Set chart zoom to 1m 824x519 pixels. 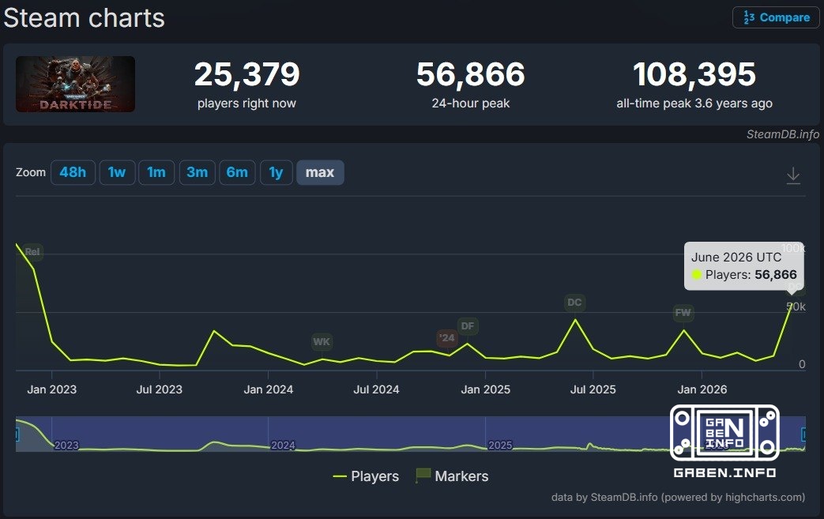pyautogui.click(x=156, y=172)
